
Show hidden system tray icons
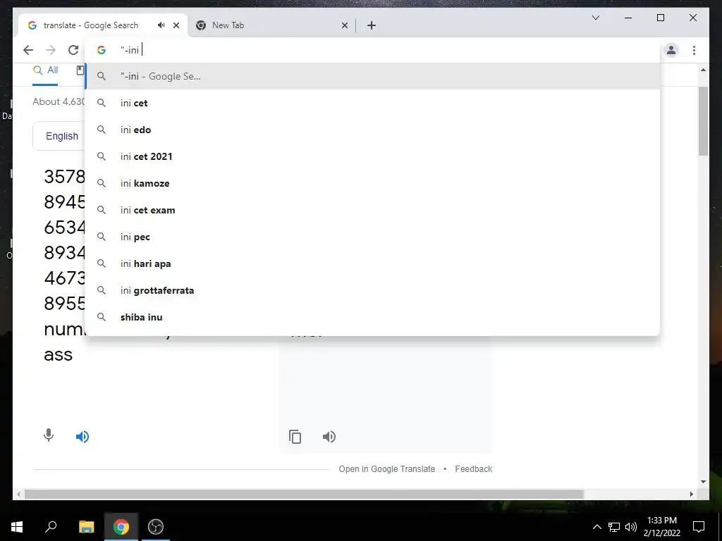click(596, 527)
